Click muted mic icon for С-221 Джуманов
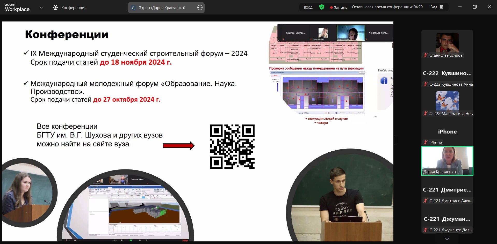The image size is (497, 244). [x=425, y=230]
